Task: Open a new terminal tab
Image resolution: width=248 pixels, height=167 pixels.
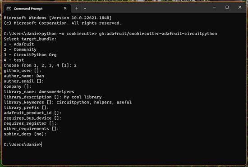Action: click(77, 9)
